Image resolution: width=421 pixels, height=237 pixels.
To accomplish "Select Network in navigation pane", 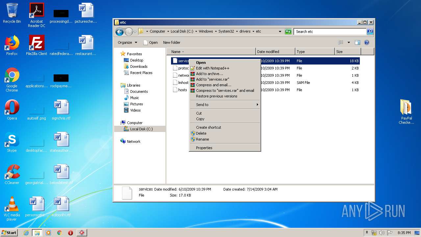I will (x=134, y=142).
